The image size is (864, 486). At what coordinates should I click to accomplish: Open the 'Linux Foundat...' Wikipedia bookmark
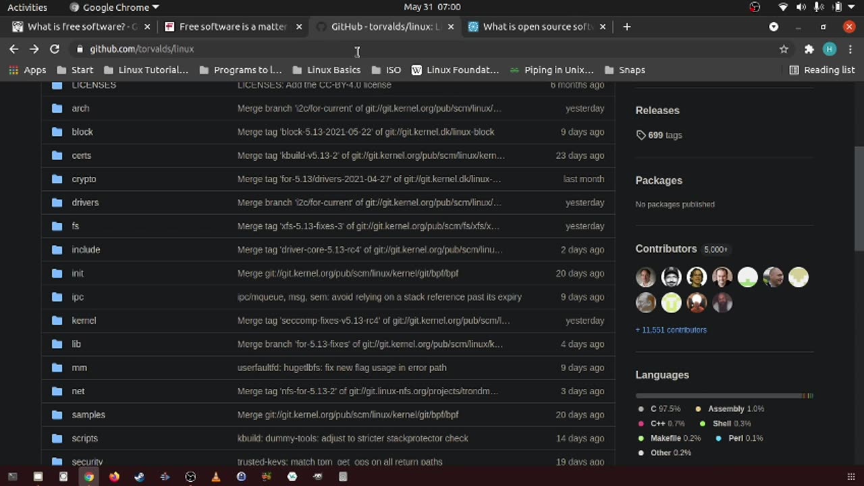(x=455, y=70)
